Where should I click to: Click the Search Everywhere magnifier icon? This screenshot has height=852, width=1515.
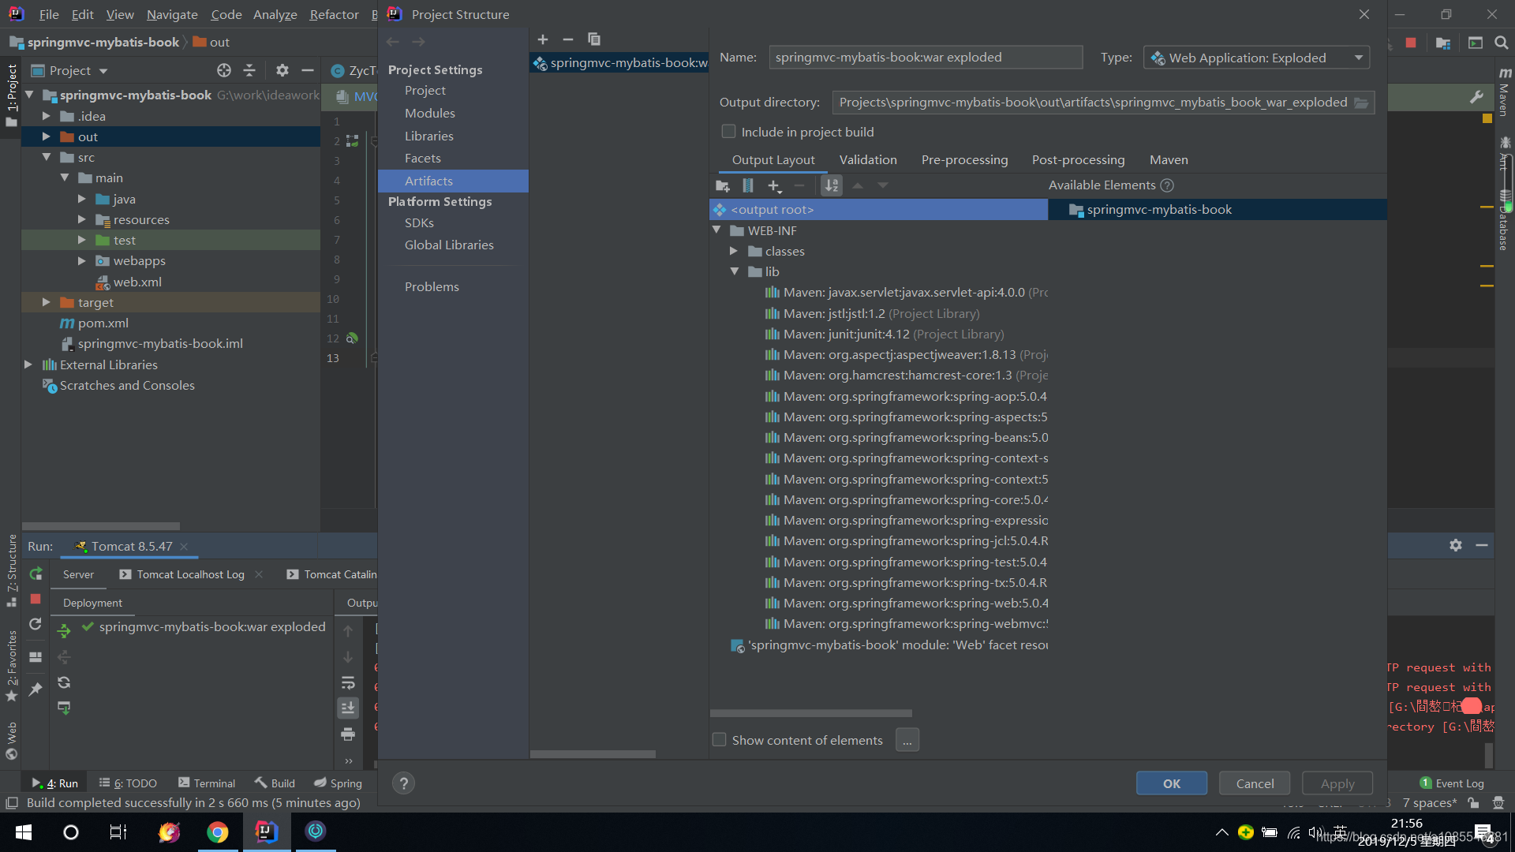(x=1502, y=43)
